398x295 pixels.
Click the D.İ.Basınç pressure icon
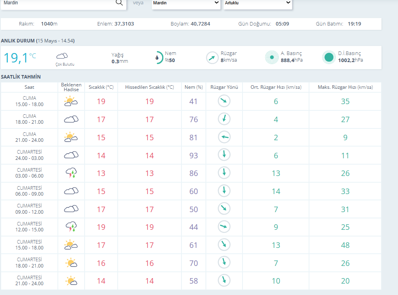(329, 57)
